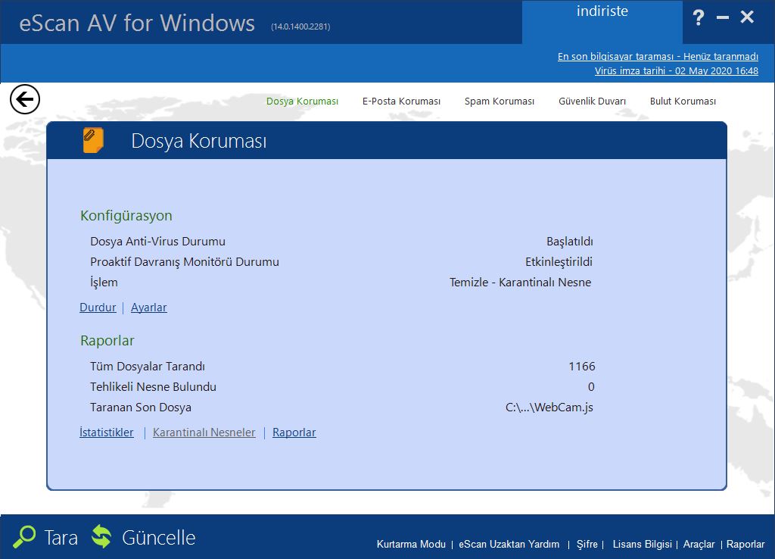The width and height of the screenshot is (775, 559).
Task: Click the Güncelle update label
Action: [x=159, y=537]
